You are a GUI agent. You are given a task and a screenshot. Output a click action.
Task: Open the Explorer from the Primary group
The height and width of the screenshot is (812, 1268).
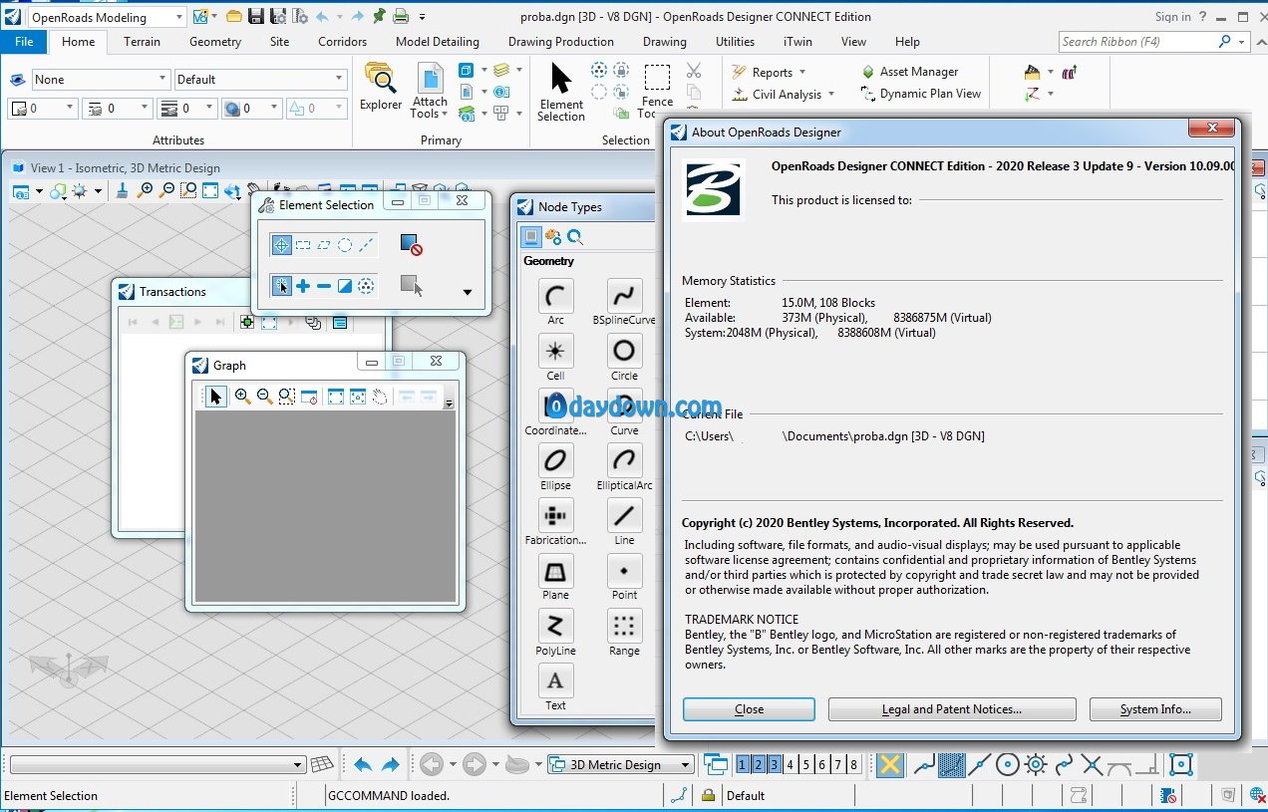pos(381,86)
